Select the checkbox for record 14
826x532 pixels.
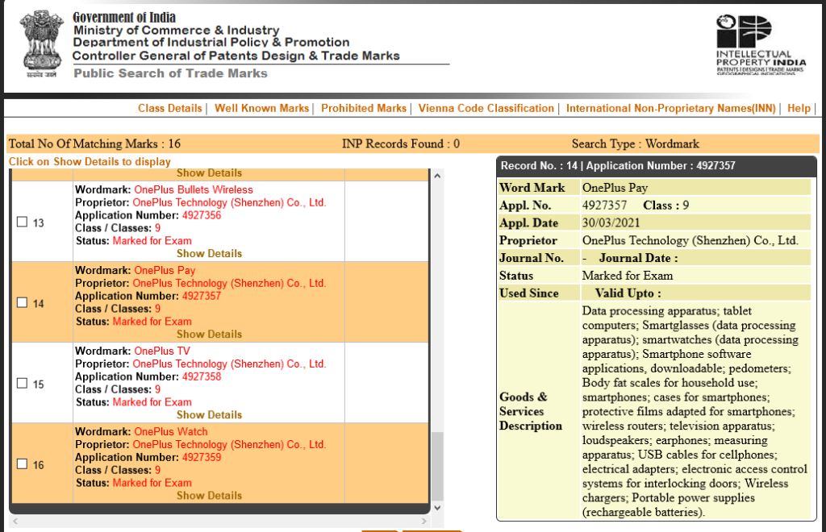(23, 302)
